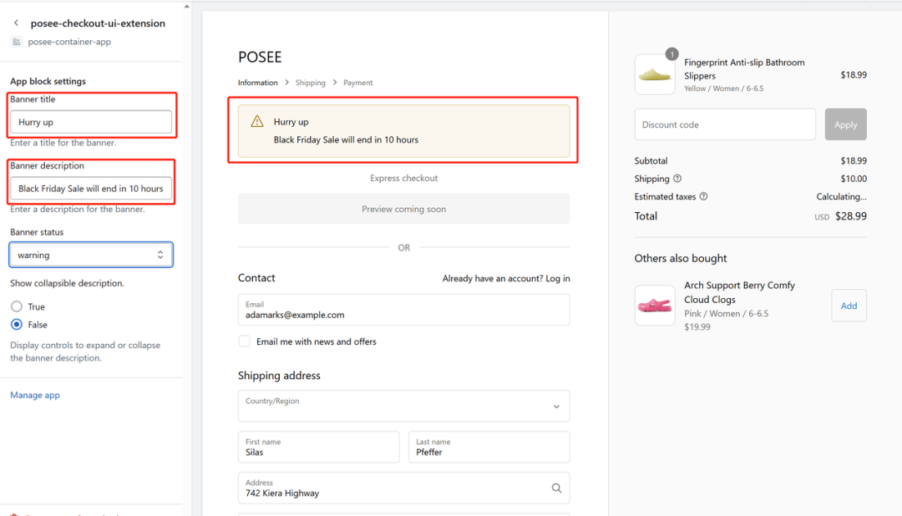Expand the Country/Region dropdown
The height and width of the screenshot is (516, 902).
pyautogui.click(x=404, y=406)
